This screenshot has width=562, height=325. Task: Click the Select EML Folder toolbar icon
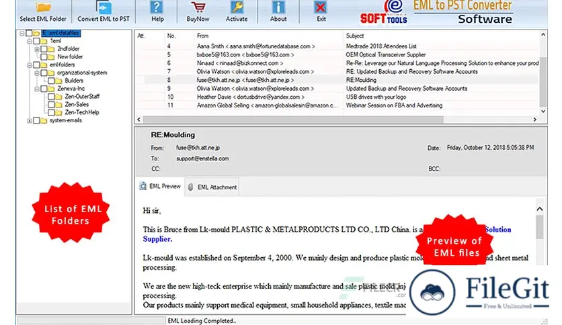pyautogui.click(x=43, y=7)
